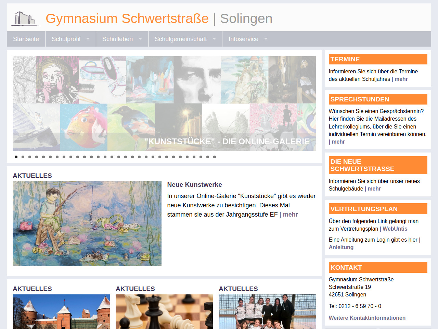The image size is (438, 329).
Task: Open the red castle news thumbnail
Action: pos(61,312)
